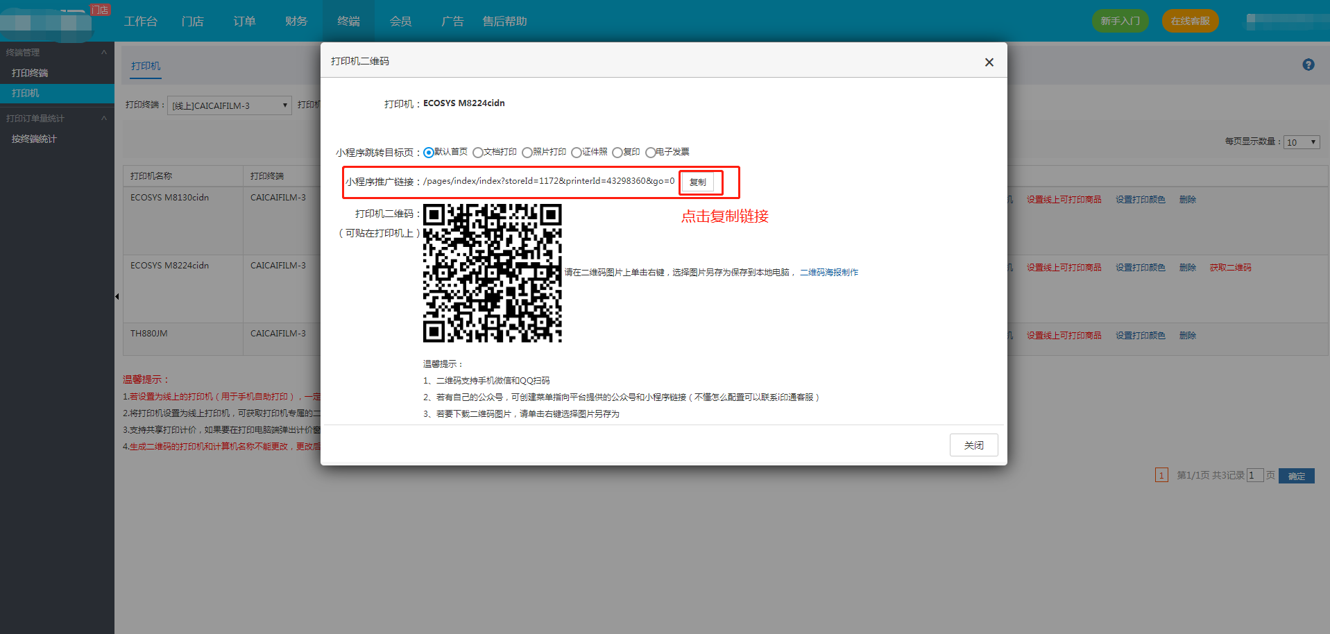Click the mini program promotion link text
1330x634 pixels.
tap(549, 181)
